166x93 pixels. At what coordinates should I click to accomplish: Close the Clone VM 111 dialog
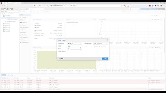click(x=107, y=40)
